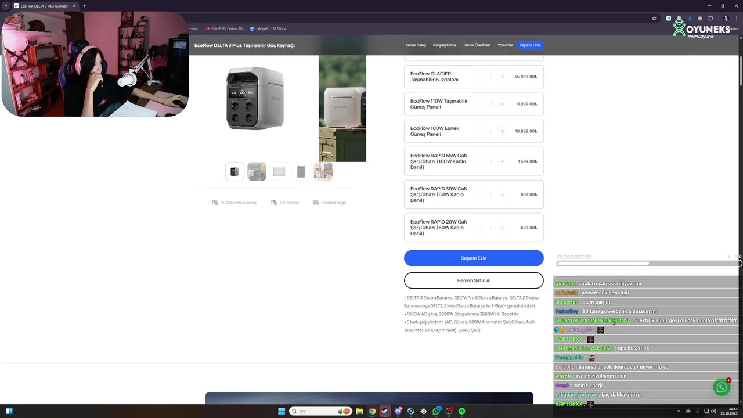Image resolution: width=743 pixels, height=418 pixels.
Task: Click the Hemen Satın Al button
Action: click(474, 280)
